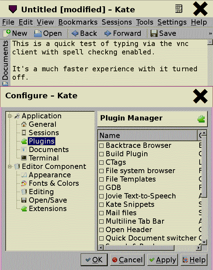Open the Edit menu

(26, 22)
